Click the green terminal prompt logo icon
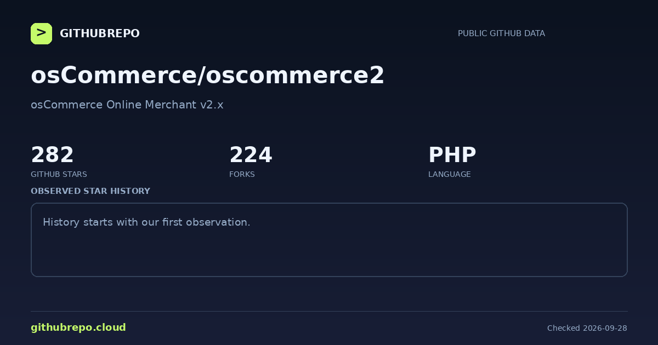658x345 pixels. (x=41, y=33)
